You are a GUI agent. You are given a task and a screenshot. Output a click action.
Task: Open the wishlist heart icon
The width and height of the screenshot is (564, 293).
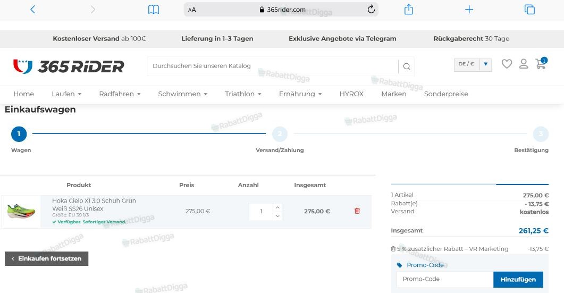pos(507,64)
